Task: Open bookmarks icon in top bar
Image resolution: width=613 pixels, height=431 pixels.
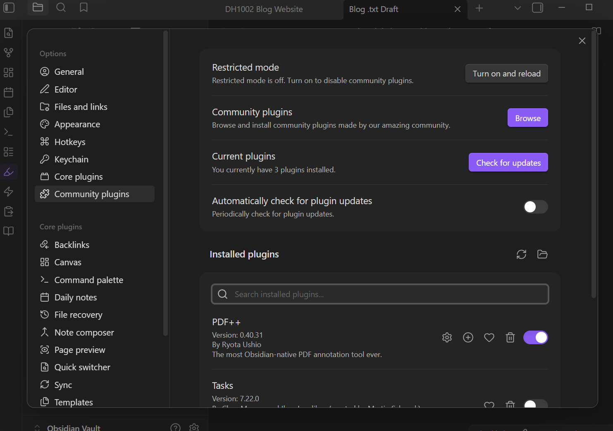Action: (83, 8)
